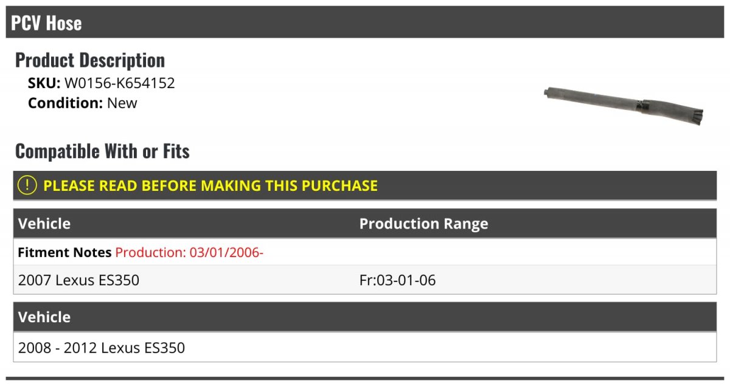This screenshot has height=386, width=730.
Task: Click the Fr:03-01-06 production range cell
Action: 397,280
